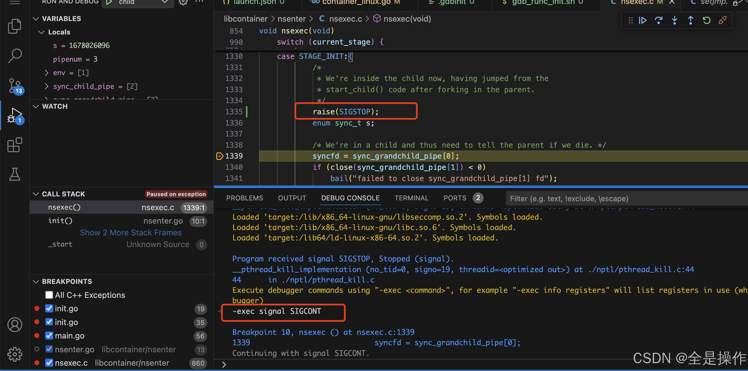Viewport: 748px width, 371px height.
Task: Uncheck the nsexec.c breakpoint
Action: pyautogui.click(x=49, y=363)
